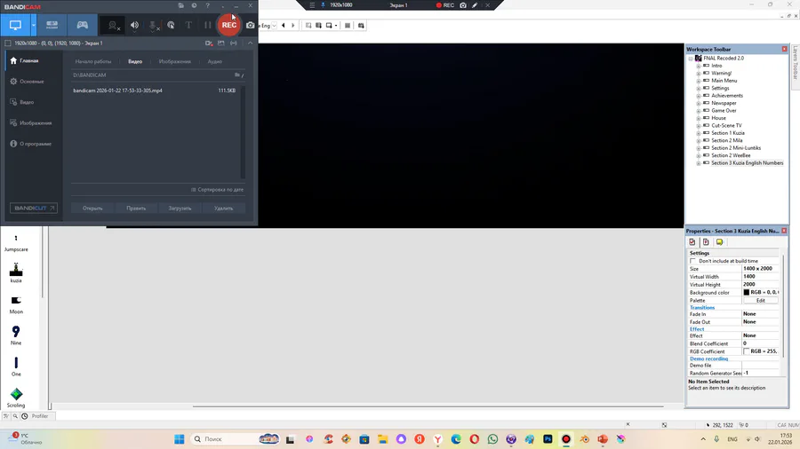Click the Загрузить button

pos(180,209)
